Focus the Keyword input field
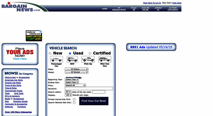 89,89
